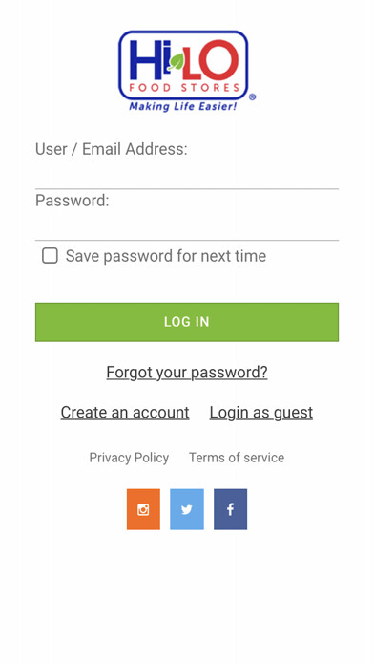Tap the Twitter bird icon
Image resolution: width=374 pixels, height=665 pixels.
tap(187, 509)
